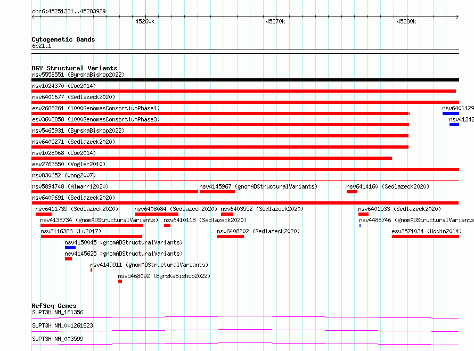Image resolution: width=474 pixels, height=351 pixels.
Task: Select blue bar of nsv4150045
Action: point(70,248)
